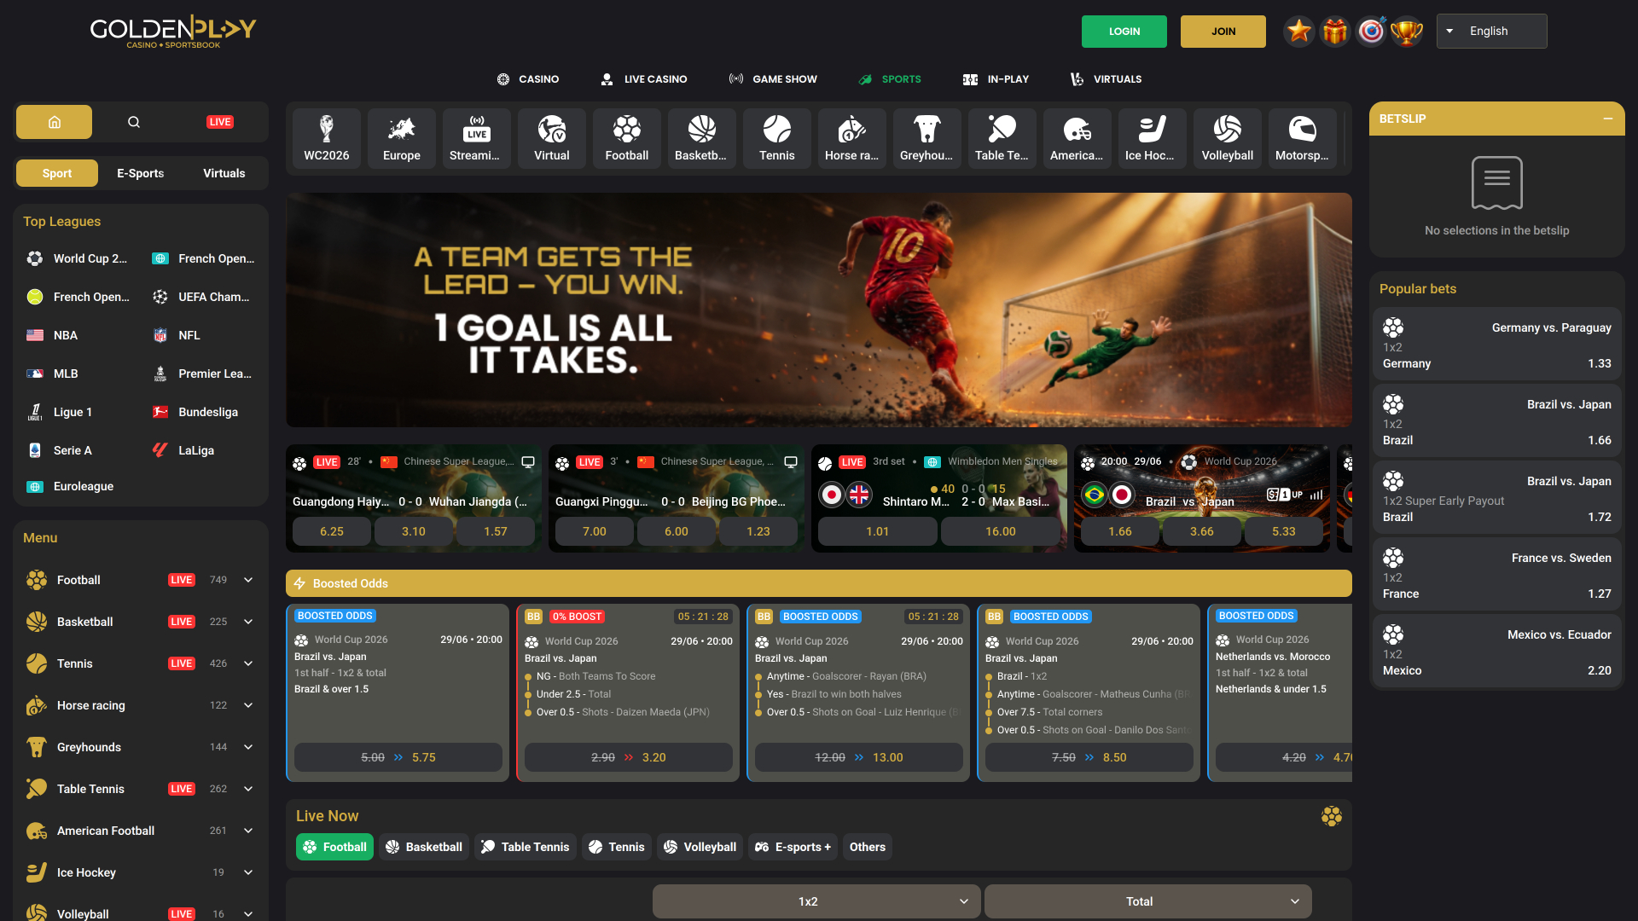Open the English language dropdown
The image size is (1638, 921).
(1492, 32)
